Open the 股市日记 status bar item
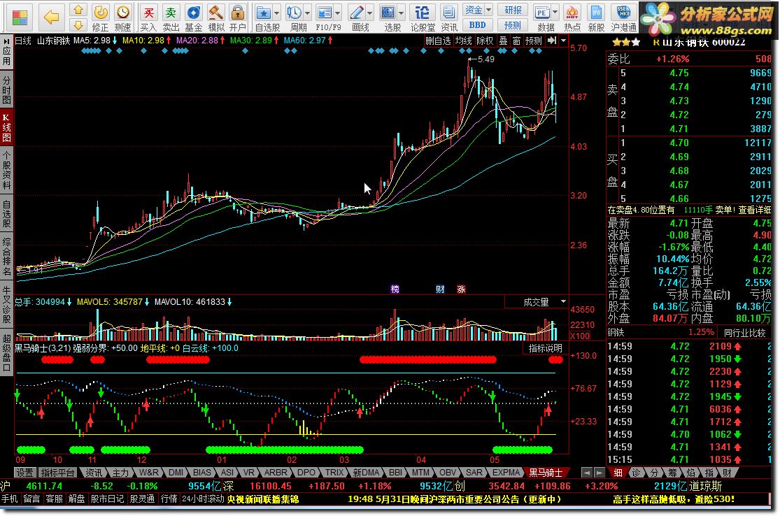Image resolution: width=780 pixels, height=516 pixels. click(x=107, y=499)
